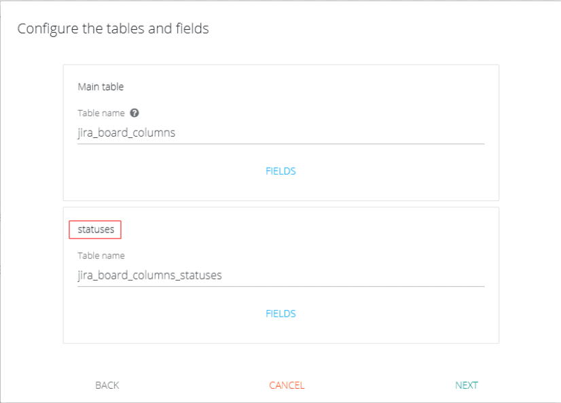This screenshot has width=561, height=403.
Task: Cancel the table configuration
Action: coord(287,385)
